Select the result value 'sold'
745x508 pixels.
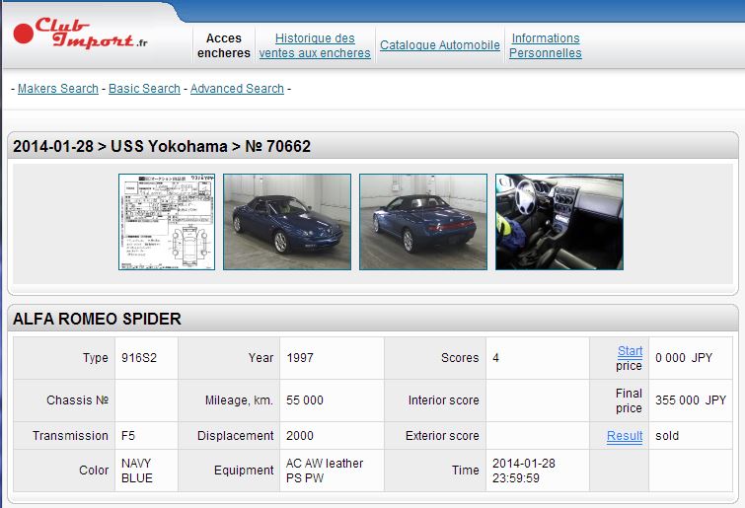coord(667,436)
